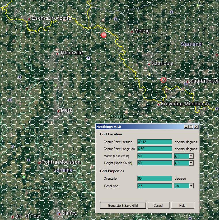Click the Pont-à-Mousson placemark dot
Screen dimensions: 219x220
point(39,163)
